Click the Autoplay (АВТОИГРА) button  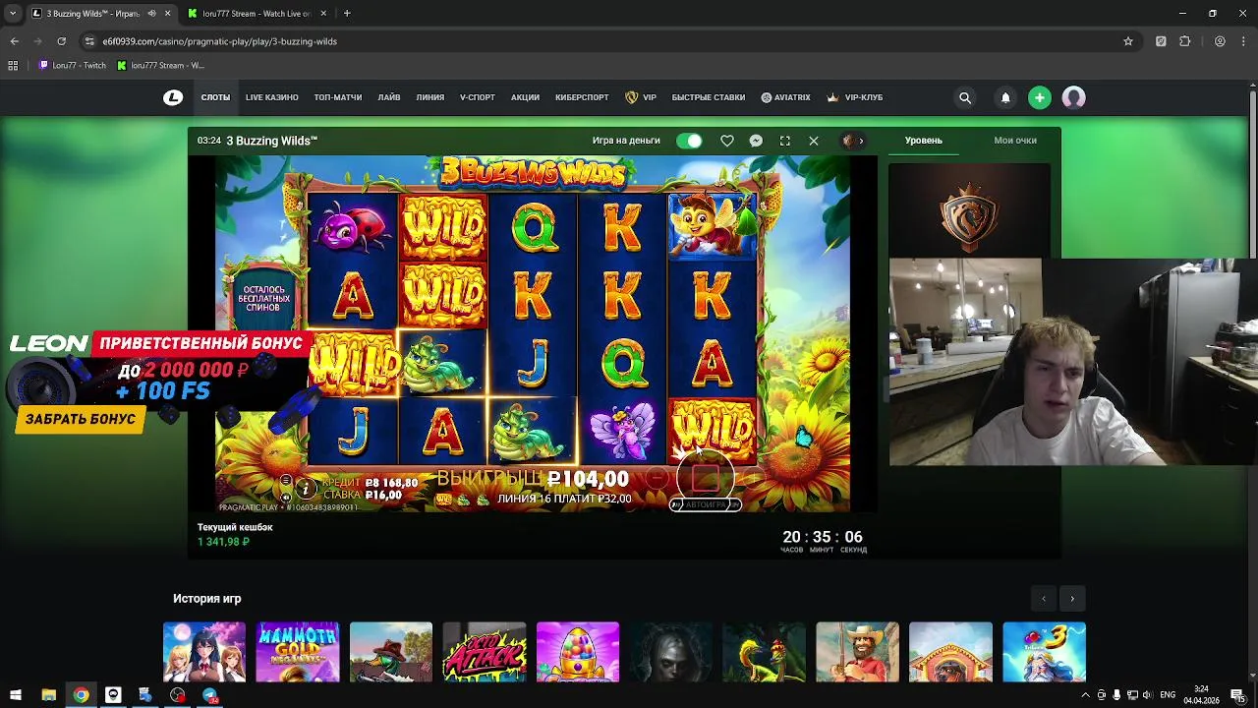tap(705, 504)
